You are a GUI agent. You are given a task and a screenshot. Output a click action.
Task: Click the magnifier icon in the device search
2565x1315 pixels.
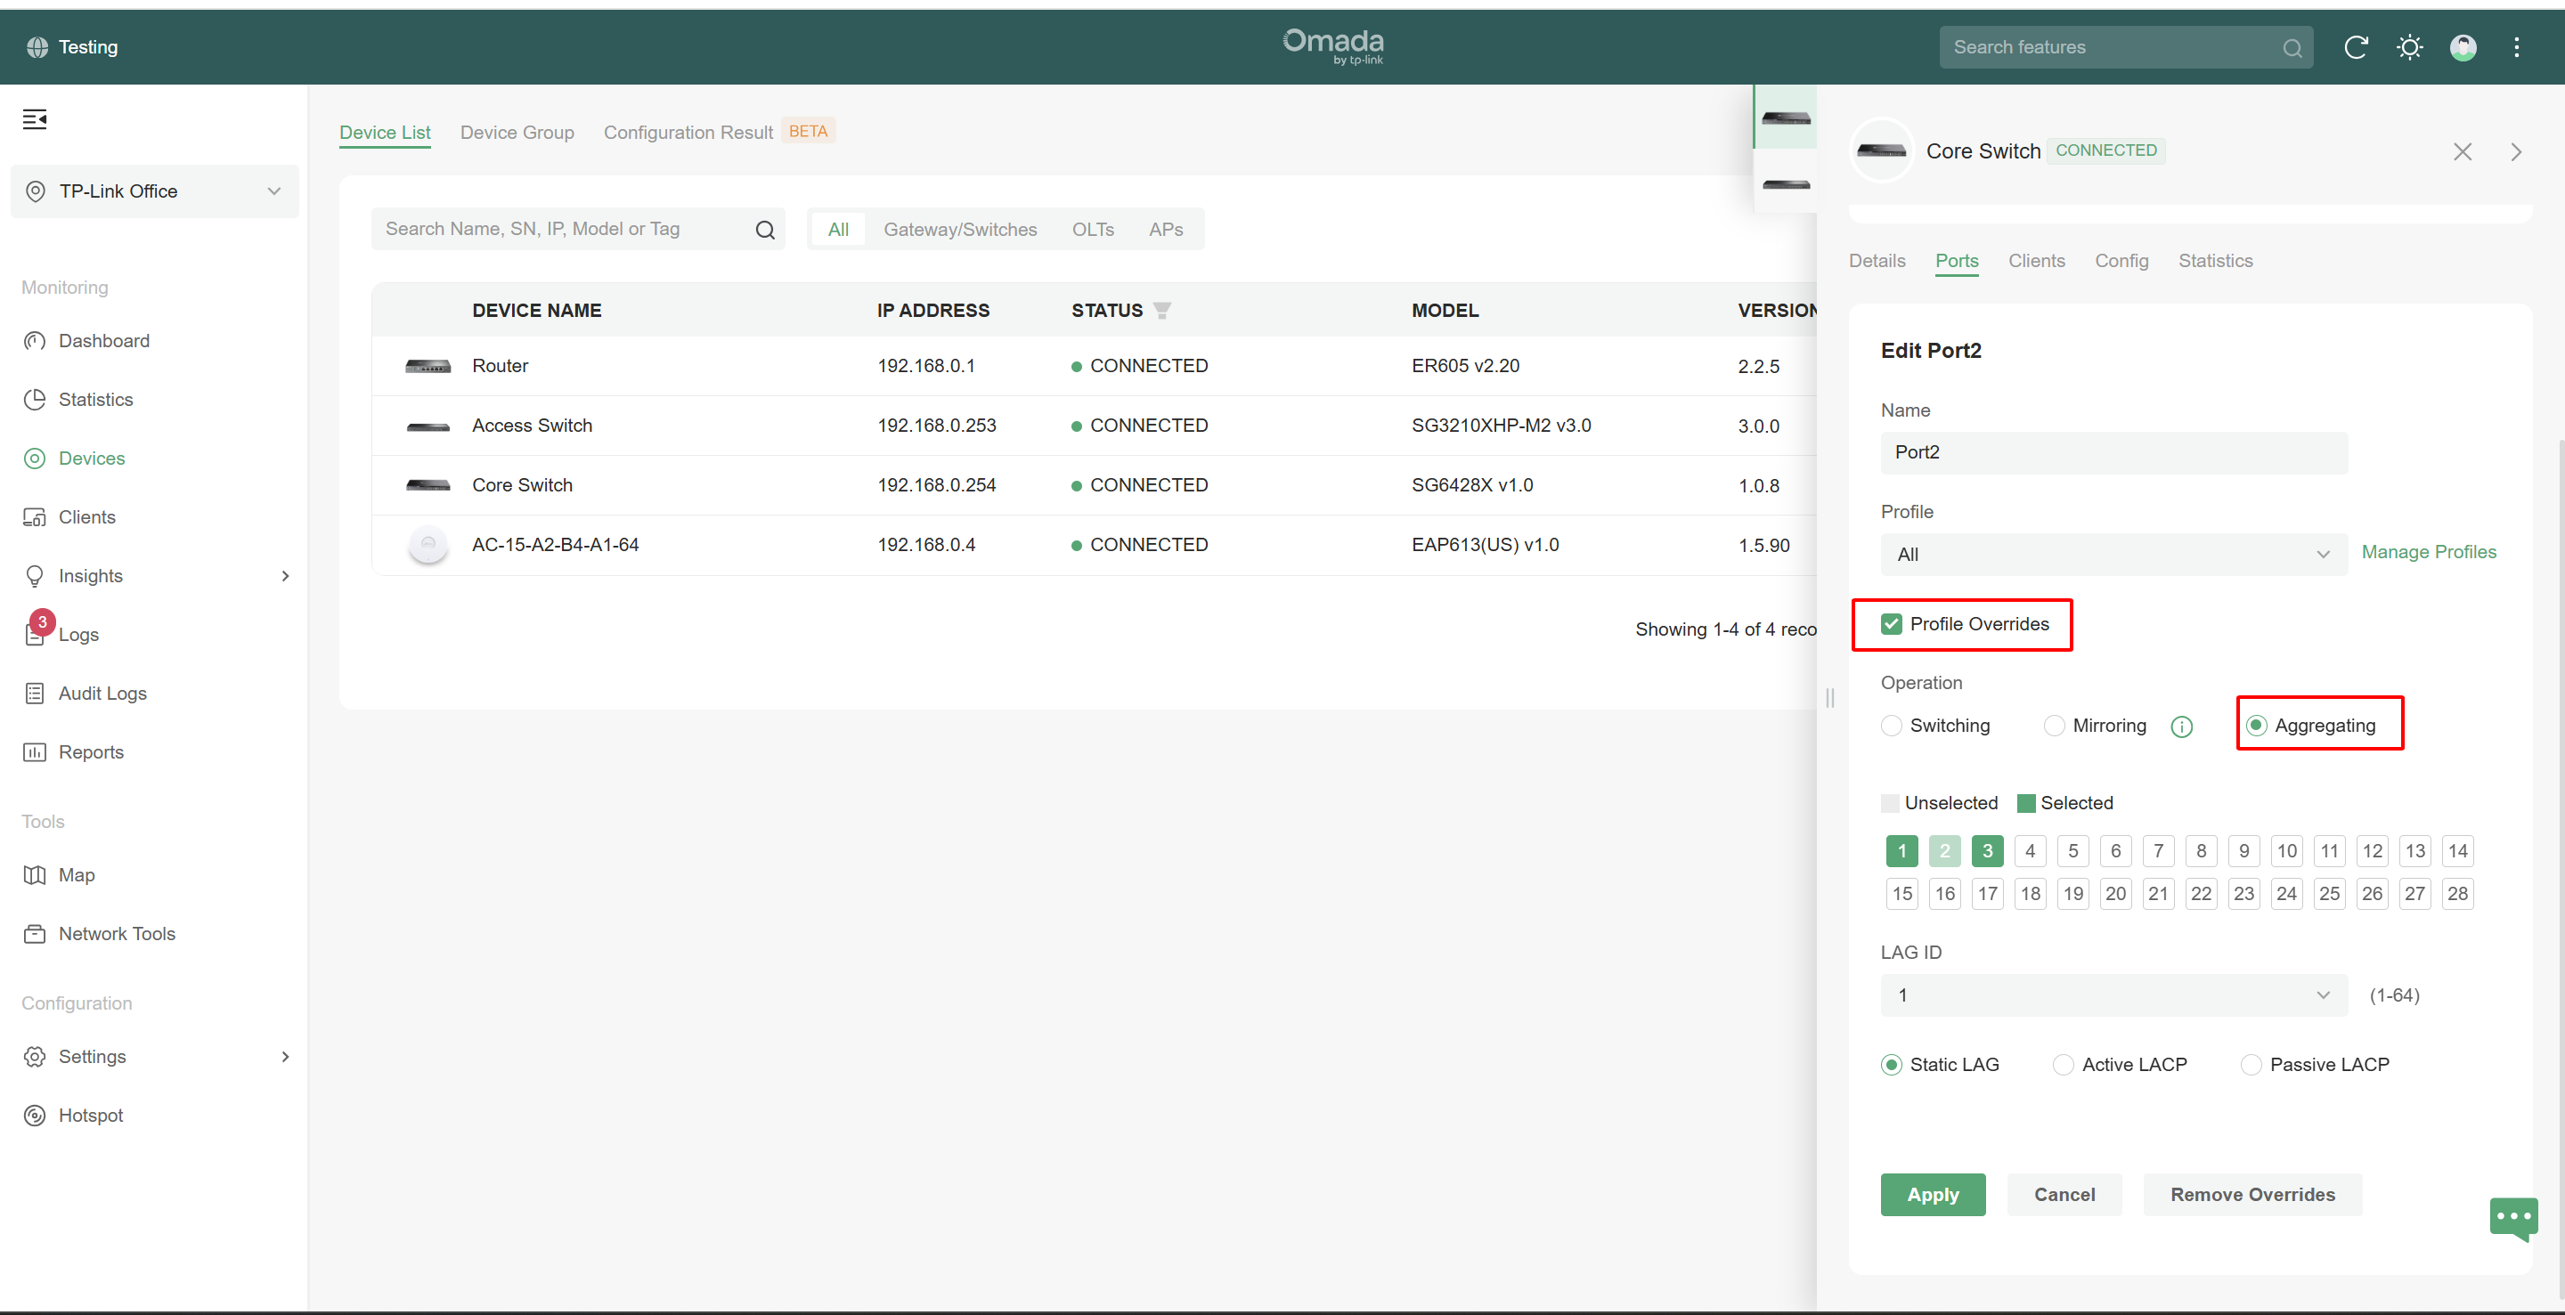(x=765, y=230)
